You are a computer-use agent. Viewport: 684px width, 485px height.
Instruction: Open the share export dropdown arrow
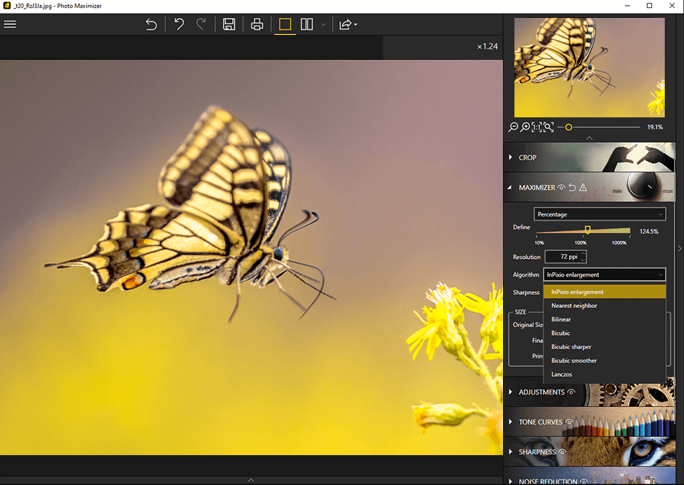(x=356, y=25)
